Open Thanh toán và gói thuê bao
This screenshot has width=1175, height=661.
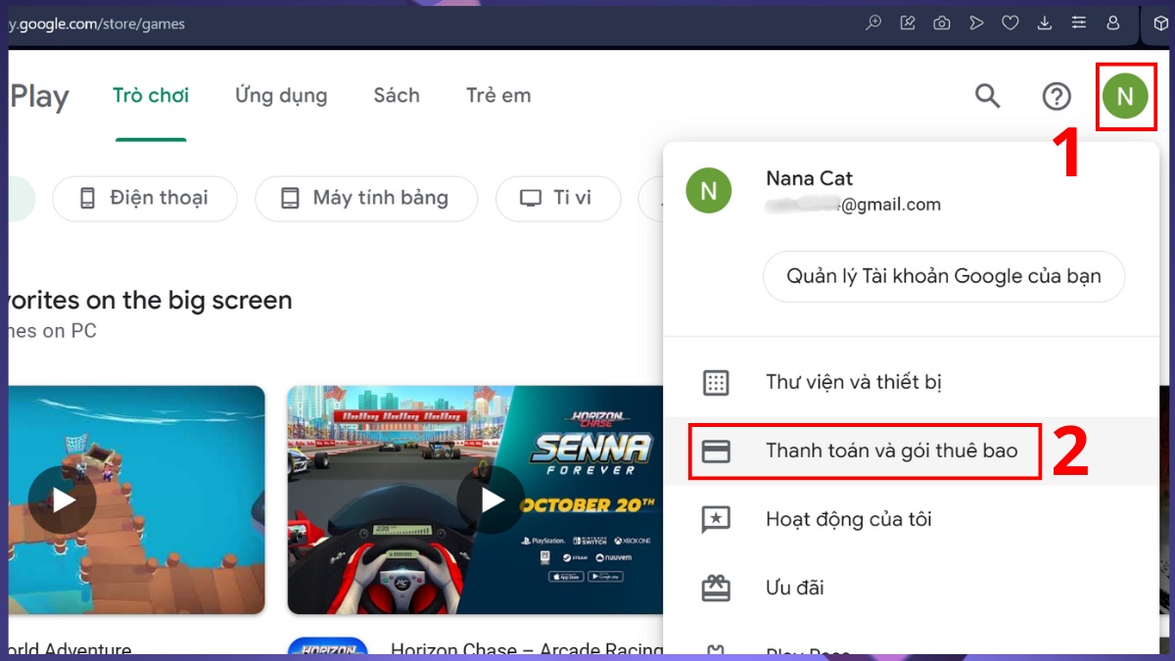point(911,451)
